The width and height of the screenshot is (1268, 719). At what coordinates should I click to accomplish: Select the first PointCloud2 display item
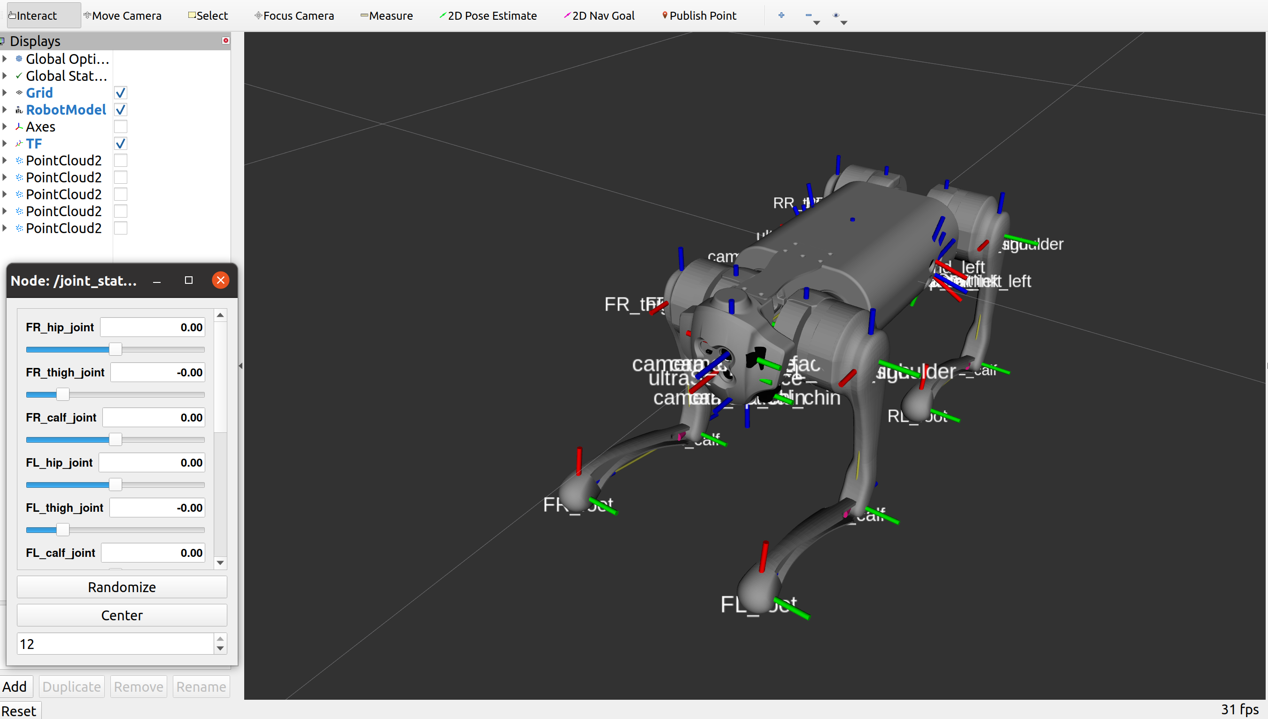[63, 161]
